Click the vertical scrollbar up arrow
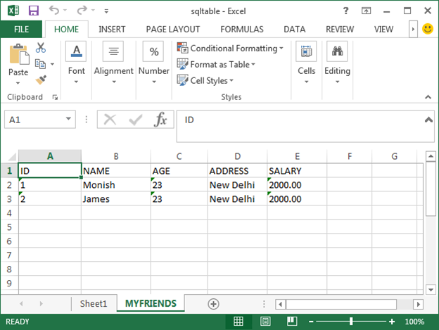This screenshot has height=330, width=439. tap(431, 156)
